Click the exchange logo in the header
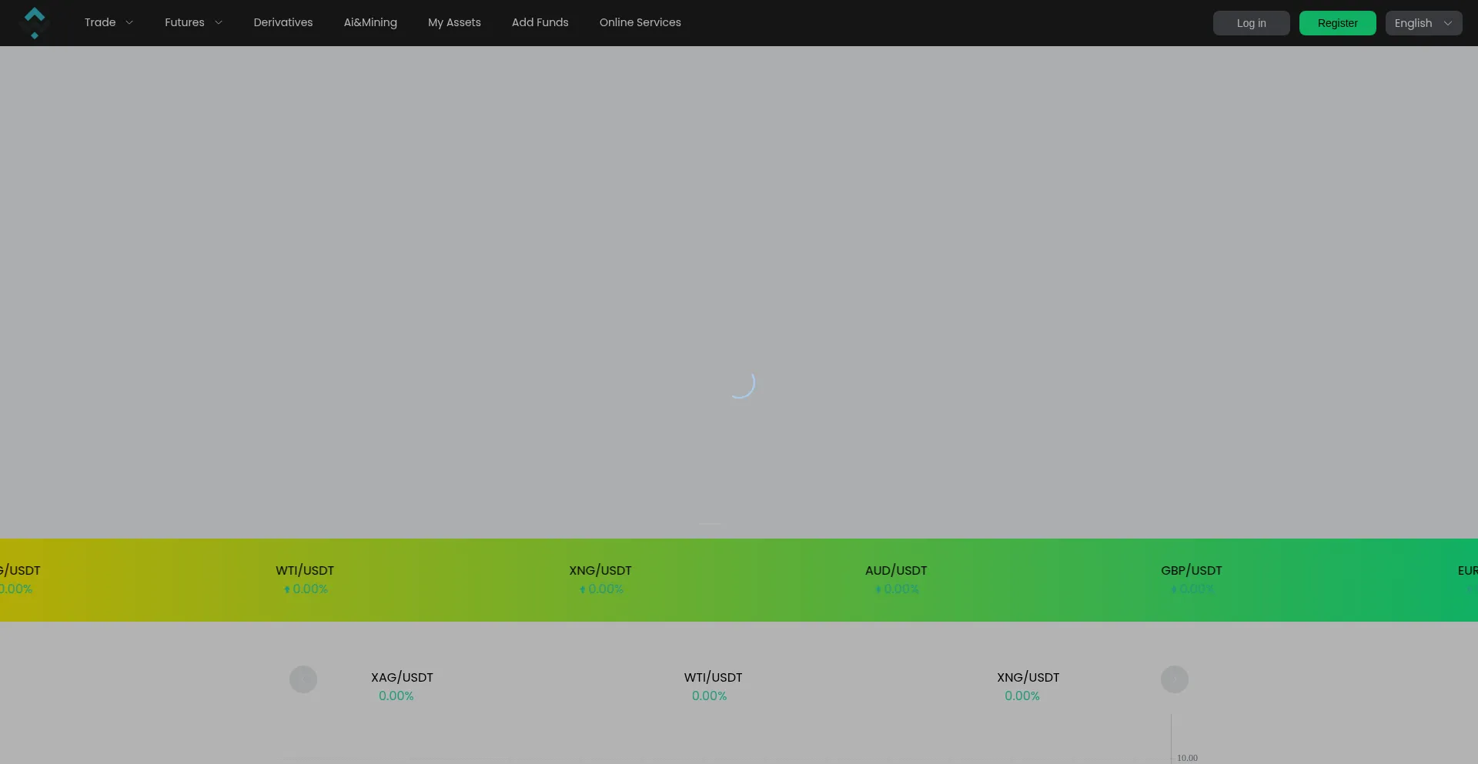The width and height of the screenshot is (1478, 764). pyautogui.click(x=34, y=23)
